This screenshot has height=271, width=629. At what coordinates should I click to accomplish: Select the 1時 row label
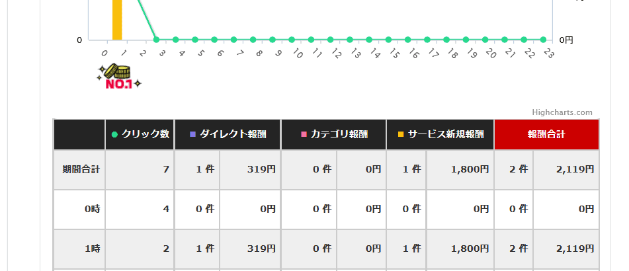coord(92,249)
